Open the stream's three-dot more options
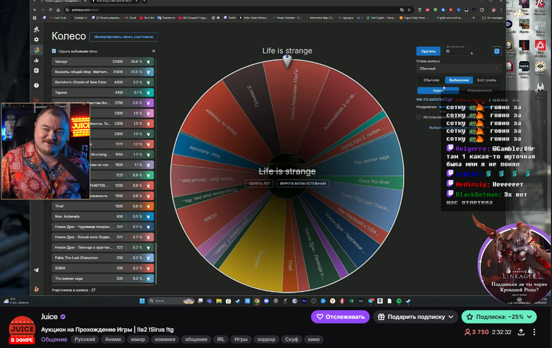Screen dimensions: 552x348 pos(534,332)
